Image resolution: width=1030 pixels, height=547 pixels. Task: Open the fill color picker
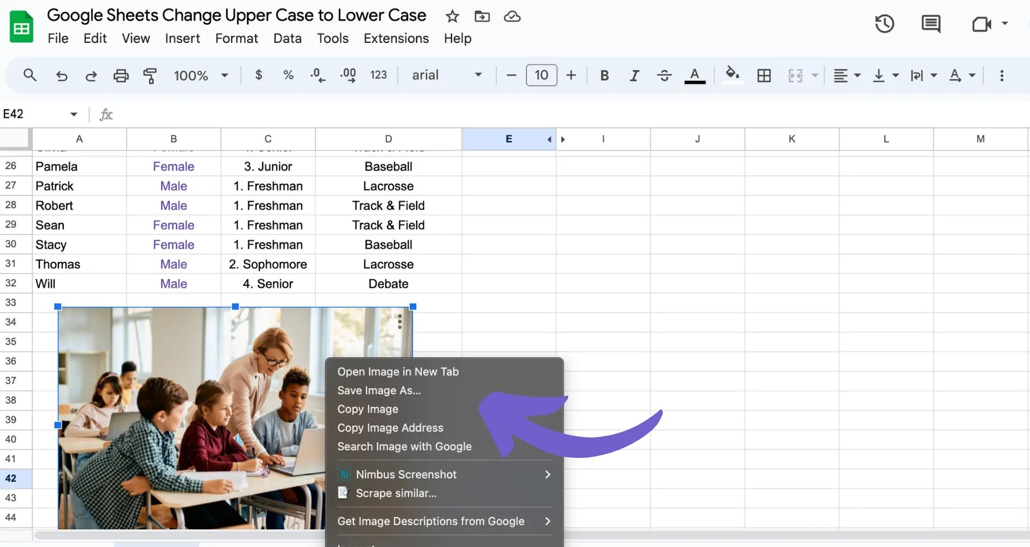[x=732, y=75]
